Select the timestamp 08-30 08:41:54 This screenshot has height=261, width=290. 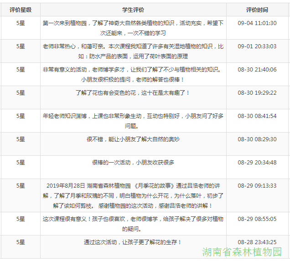pyautogui.click(x=257, y=116)
